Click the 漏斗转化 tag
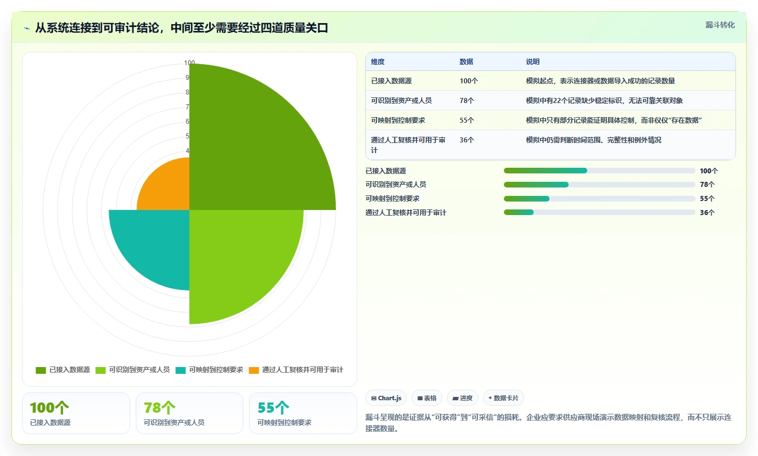 tap(720, 25)
